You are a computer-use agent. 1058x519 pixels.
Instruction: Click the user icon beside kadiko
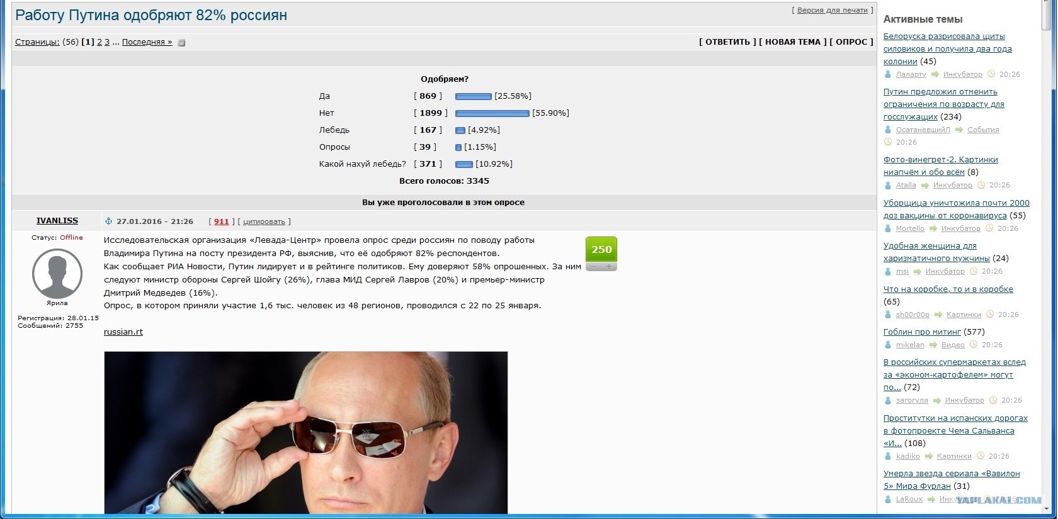click(x=888, y=456)
